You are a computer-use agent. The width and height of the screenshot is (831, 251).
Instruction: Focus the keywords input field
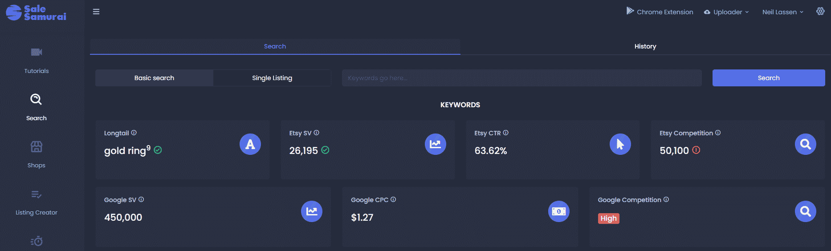[x=522, y=78]
